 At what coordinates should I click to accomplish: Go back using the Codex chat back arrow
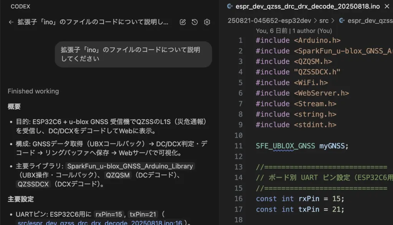pos(11,22)
